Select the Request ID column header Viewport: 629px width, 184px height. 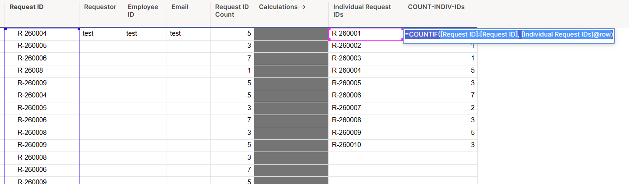point(42,14)
